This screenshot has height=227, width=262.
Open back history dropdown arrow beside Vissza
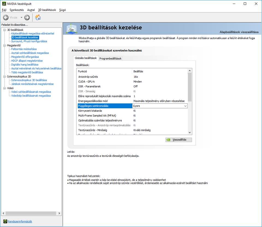pos(21,17)
